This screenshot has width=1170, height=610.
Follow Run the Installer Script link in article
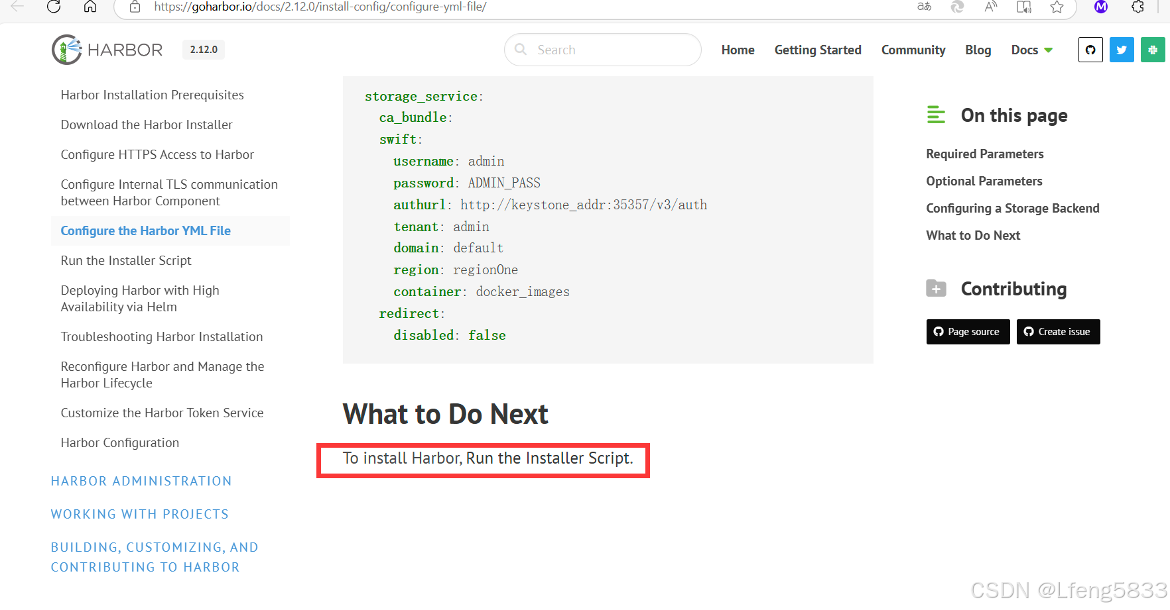549,458
